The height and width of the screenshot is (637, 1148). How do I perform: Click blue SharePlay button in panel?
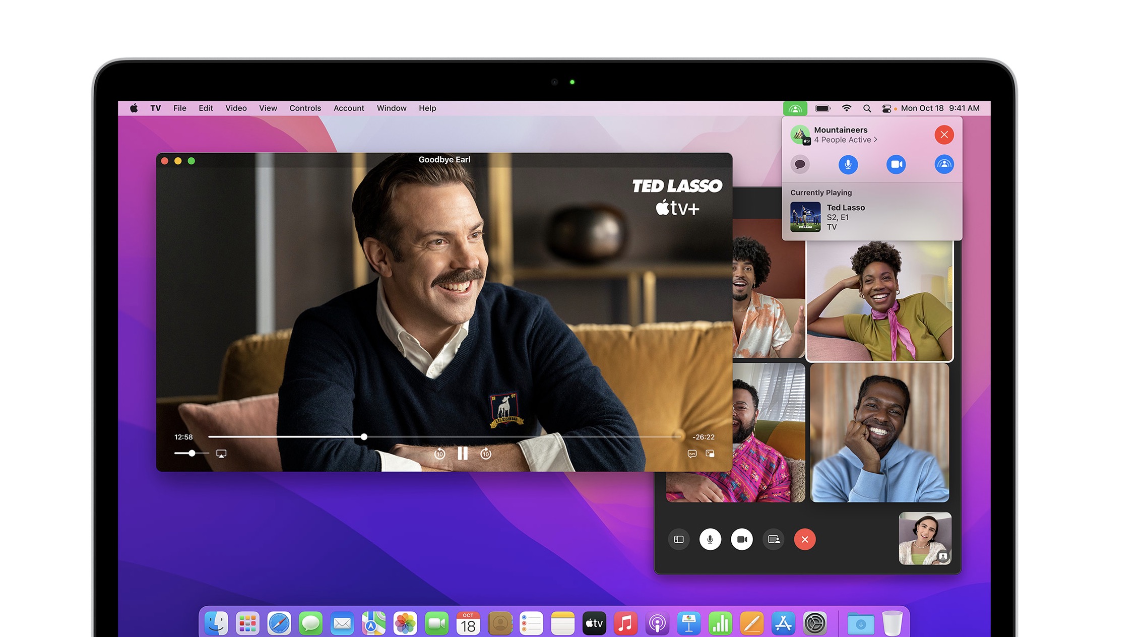[x=944, y=164]
